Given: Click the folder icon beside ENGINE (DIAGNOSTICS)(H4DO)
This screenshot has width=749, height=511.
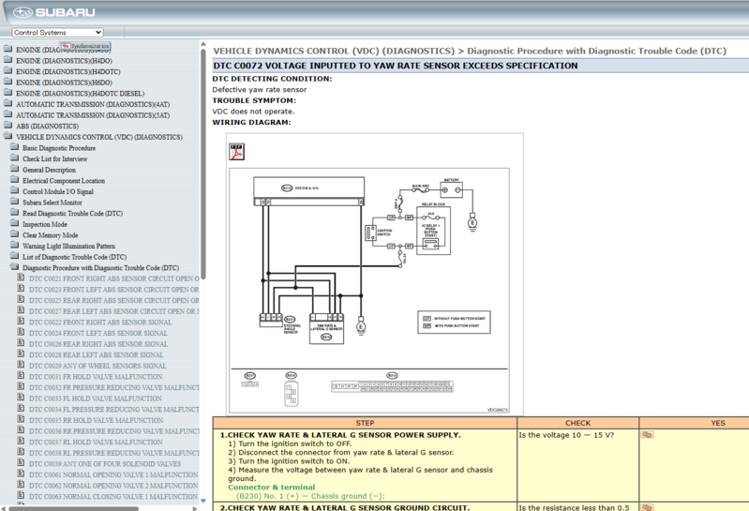Looking at the screenshot, I should click(x=8, y=60).
